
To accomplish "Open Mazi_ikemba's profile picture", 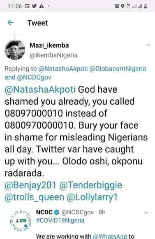I will [x=15, y=50].
